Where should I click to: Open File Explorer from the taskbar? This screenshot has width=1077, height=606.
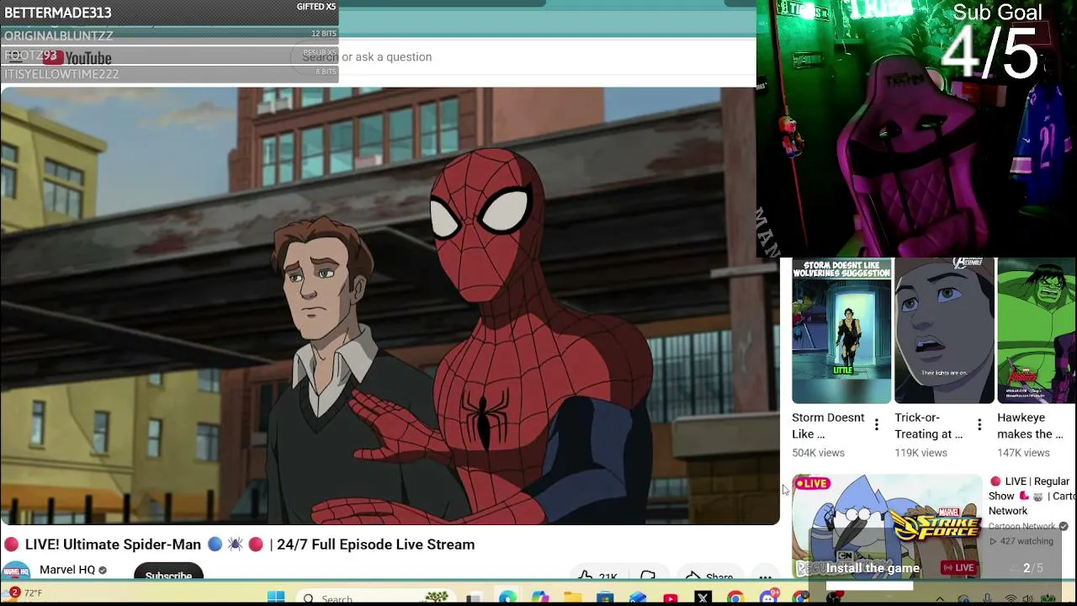click(x=572, y=598)
